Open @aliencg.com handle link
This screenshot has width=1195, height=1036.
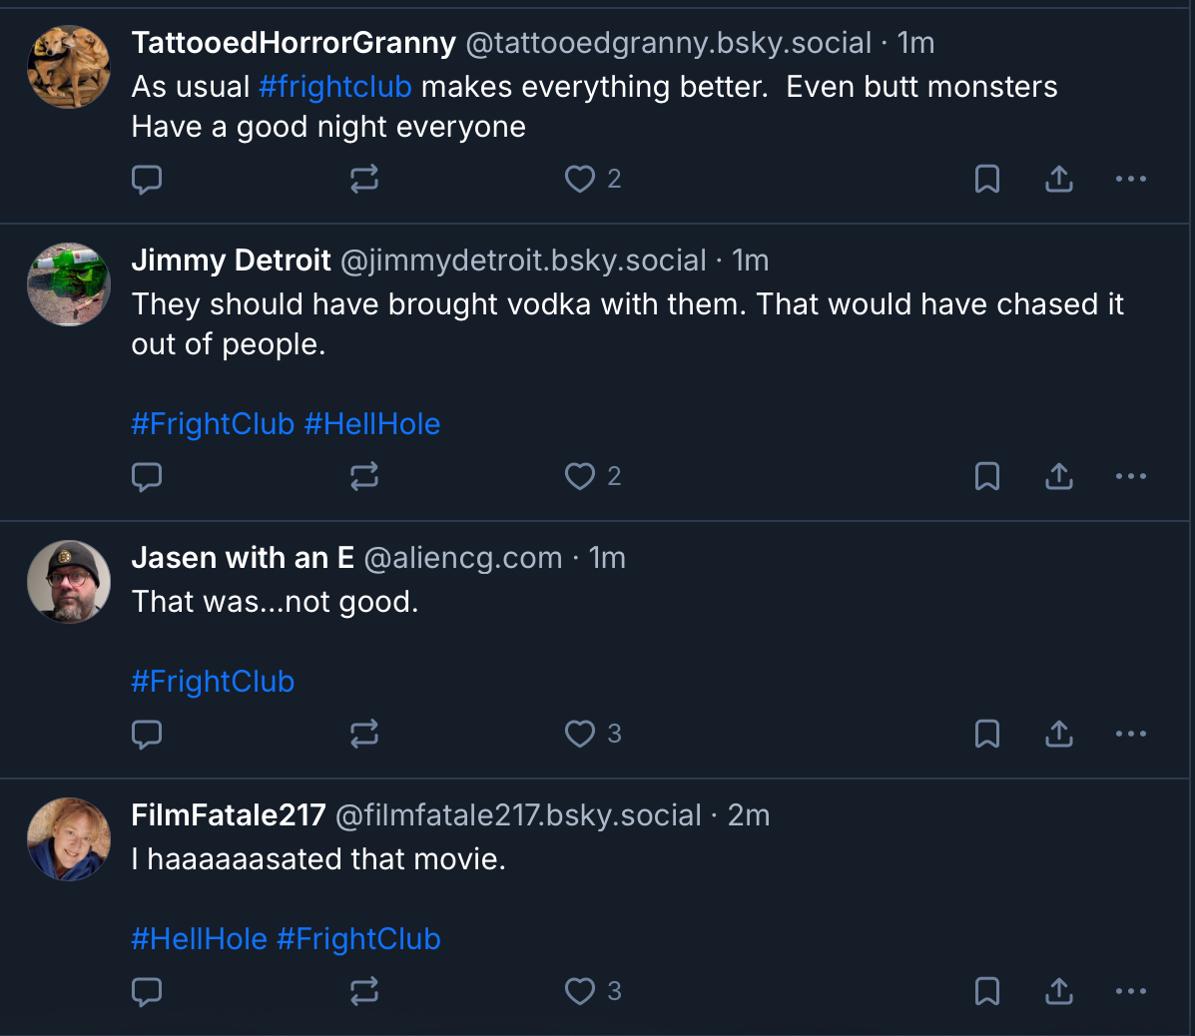click(463, 558)
